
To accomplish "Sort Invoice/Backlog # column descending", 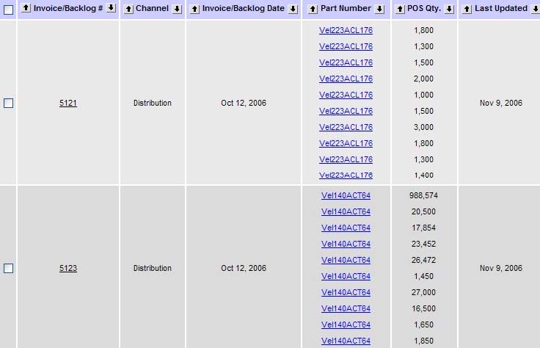I will pyautogui.click(x=111, y=8).
